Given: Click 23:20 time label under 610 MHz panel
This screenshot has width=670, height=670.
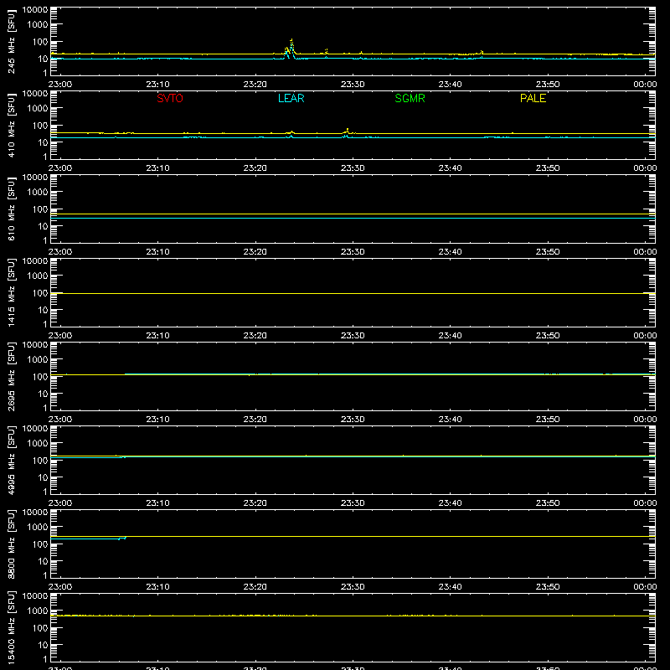Looking at the screenshot, I should pyautogui.click(x=255, y=252).
